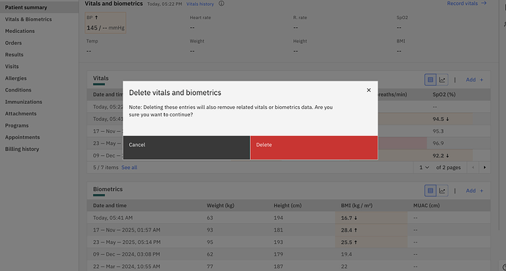This screenshot has height=271, width=506.
Task: Click Vitals section tab heading
Action: click(100, 78)
